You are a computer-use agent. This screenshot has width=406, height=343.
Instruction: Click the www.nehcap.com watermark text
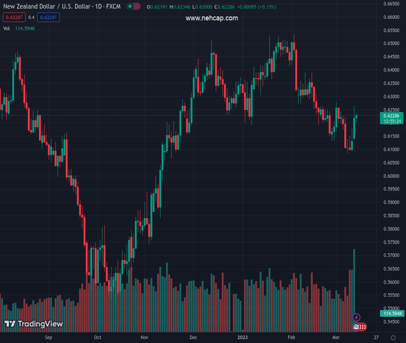[212, 18]
